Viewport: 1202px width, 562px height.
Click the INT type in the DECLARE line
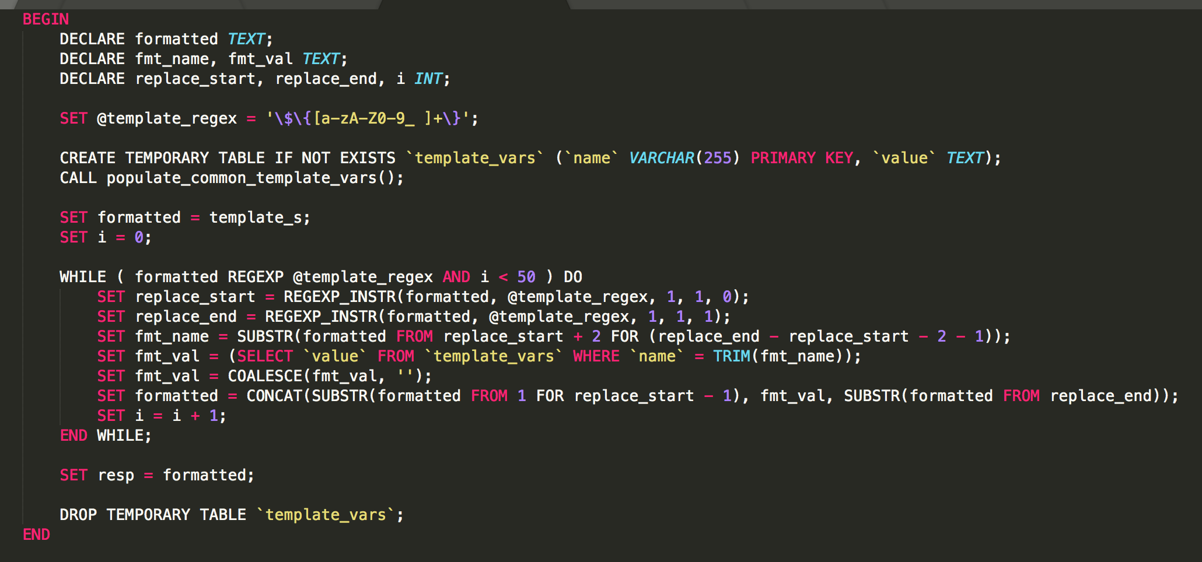428,79
